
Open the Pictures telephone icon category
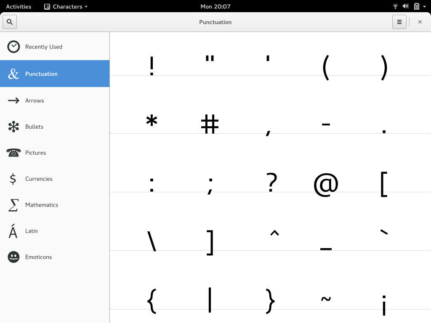pyautogui.click(x=13, y=153)
